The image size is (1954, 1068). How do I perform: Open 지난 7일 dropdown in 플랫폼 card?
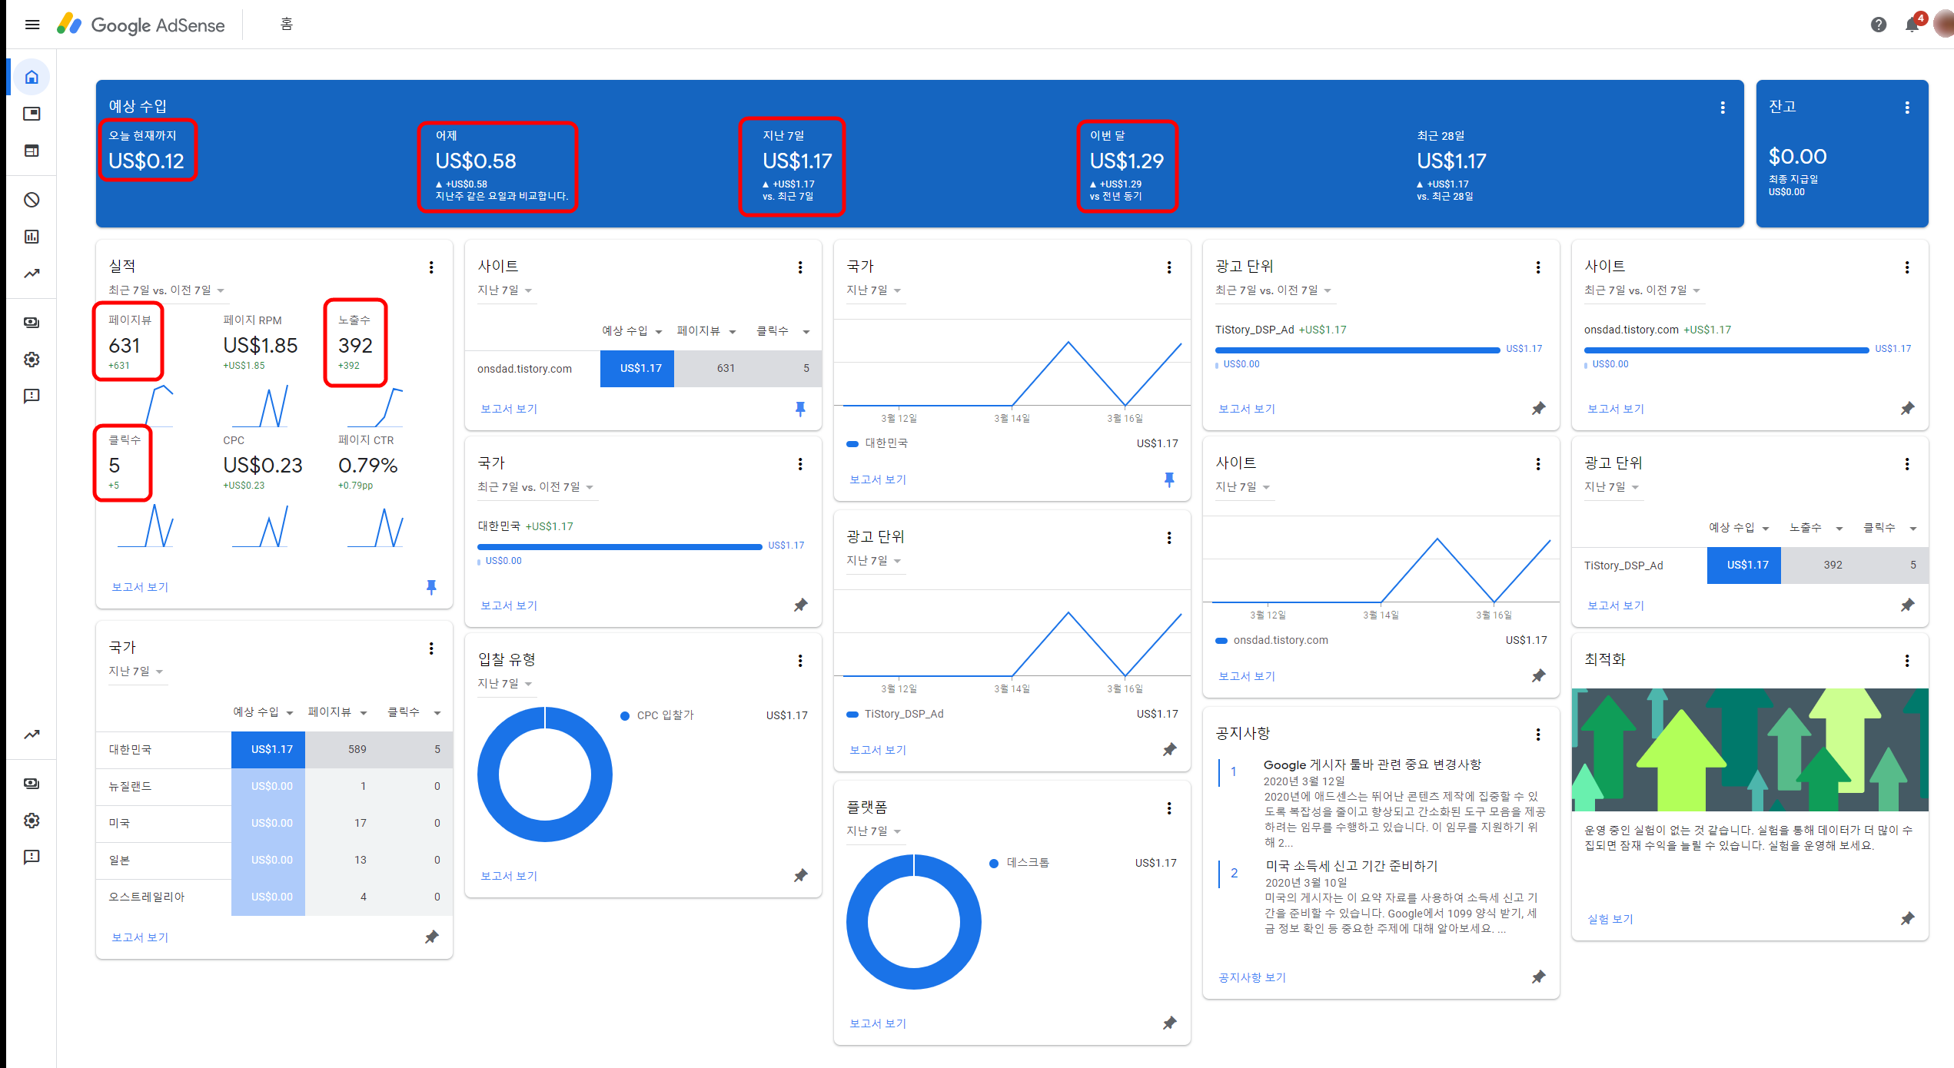(873, 831)
